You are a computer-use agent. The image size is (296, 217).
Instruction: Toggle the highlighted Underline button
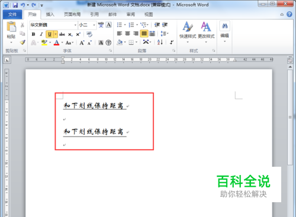pyautogui.click(x=50, y=34)
